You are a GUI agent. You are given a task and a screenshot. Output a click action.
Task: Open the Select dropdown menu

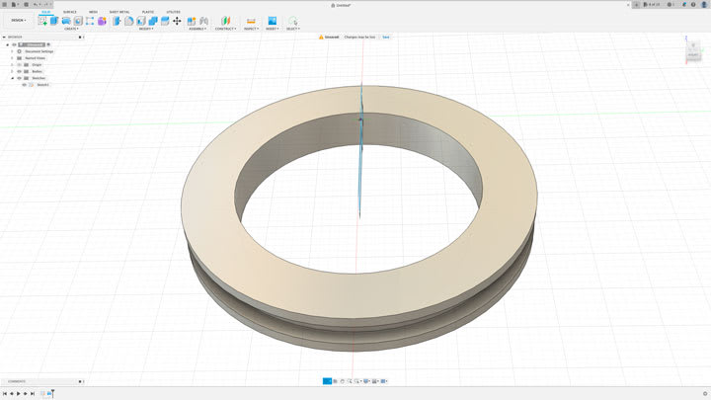click(x=293, y=29)
